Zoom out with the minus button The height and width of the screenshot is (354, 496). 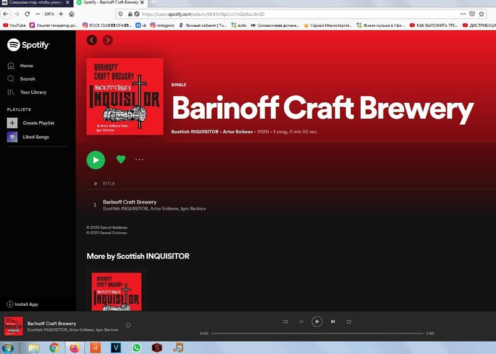tap(38, 14)
